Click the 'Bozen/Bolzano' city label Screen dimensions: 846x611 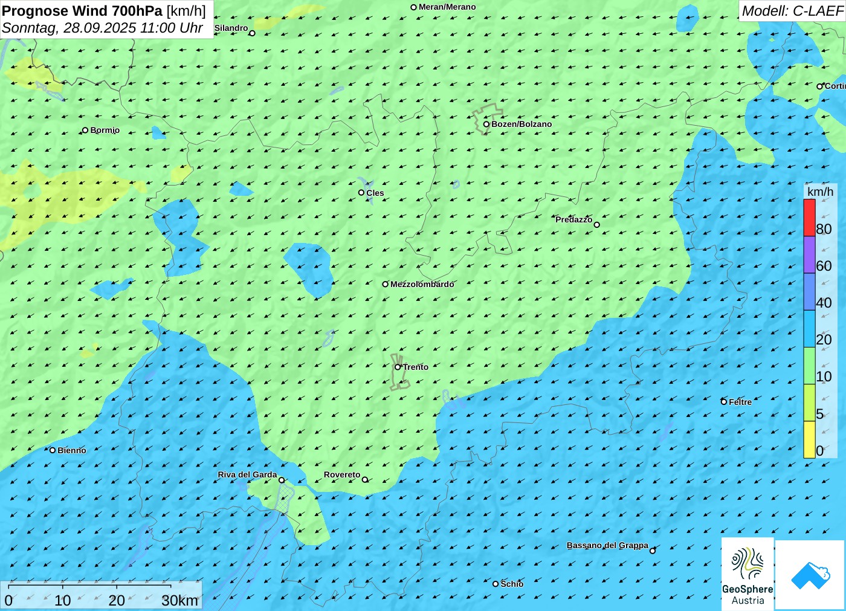click(521, 124)
